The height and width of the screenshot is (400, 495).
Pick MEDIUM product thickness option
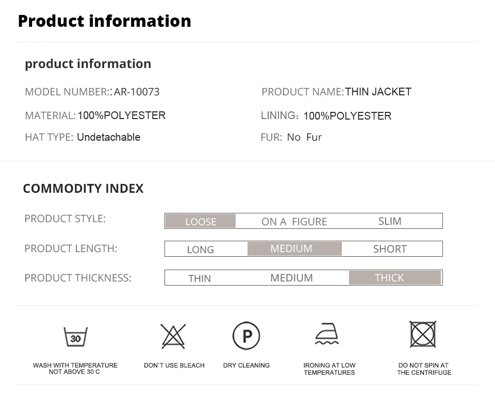pos(291,278)
